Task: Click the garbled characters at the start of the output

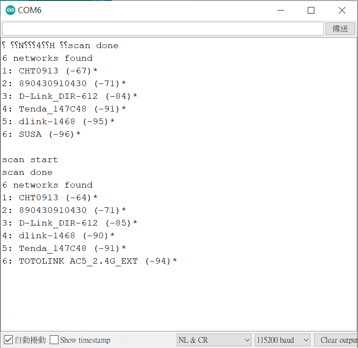Action: pos(28,45)
